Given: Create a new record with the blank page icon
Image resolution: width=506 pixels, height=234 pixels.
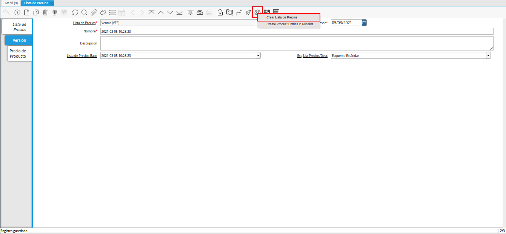Looking at the screenshot, I should tap(26, 12).
